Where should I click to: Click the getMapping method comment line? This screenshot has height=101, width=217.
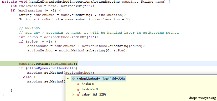99,33
